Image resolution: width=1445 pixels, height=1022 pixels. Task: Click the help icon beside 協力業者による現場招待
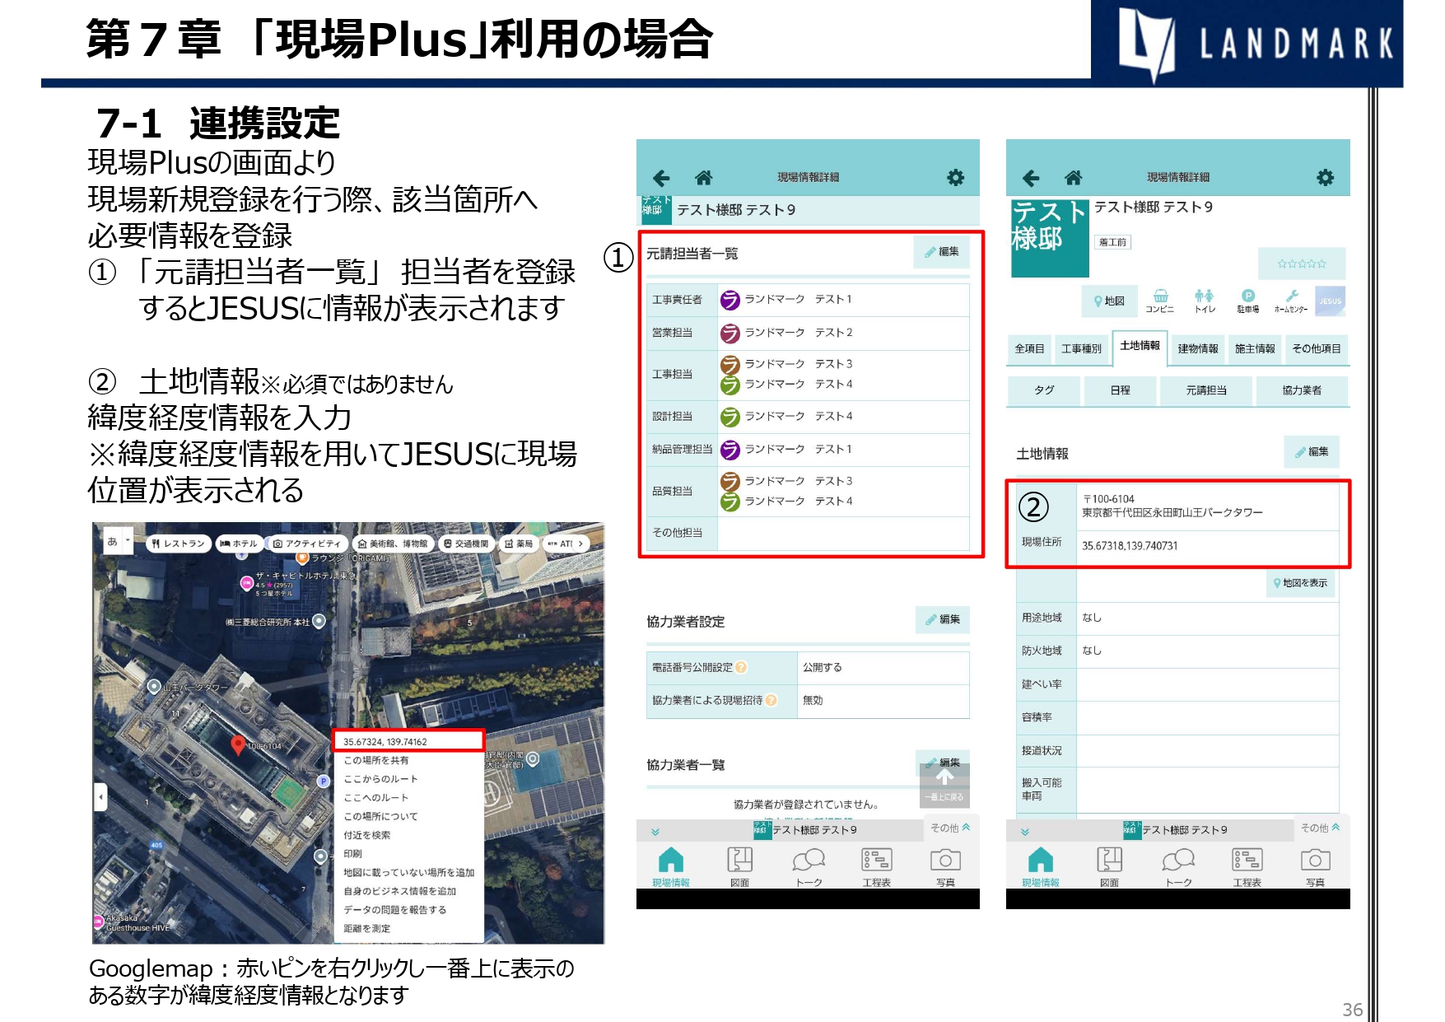(x=771, y=701)
